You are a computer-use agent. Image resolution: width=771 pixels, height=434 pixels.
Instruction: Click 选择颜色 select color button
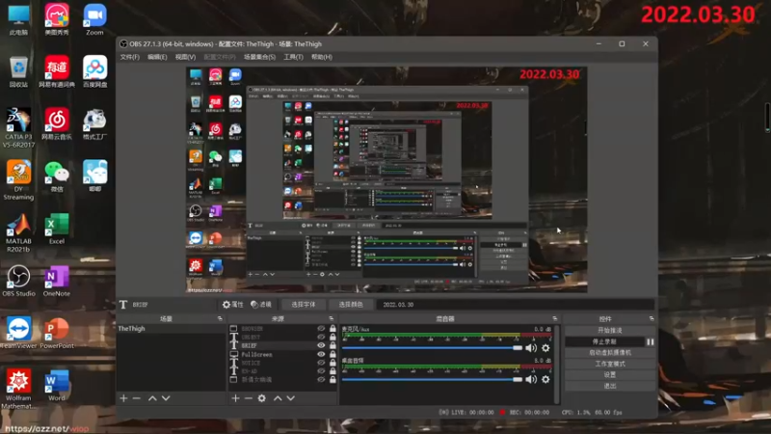pos(351,305)
